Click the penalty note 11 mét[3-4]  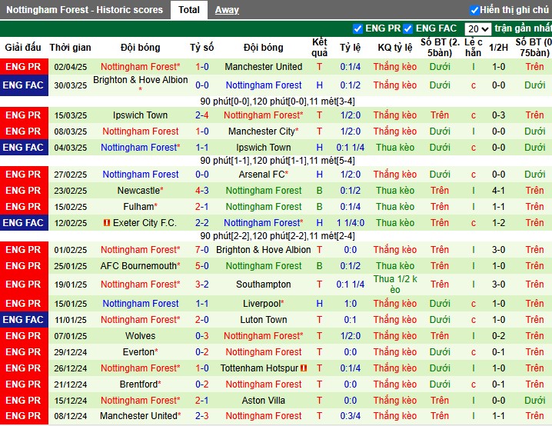pyautogui.click(x=332, y=102)
